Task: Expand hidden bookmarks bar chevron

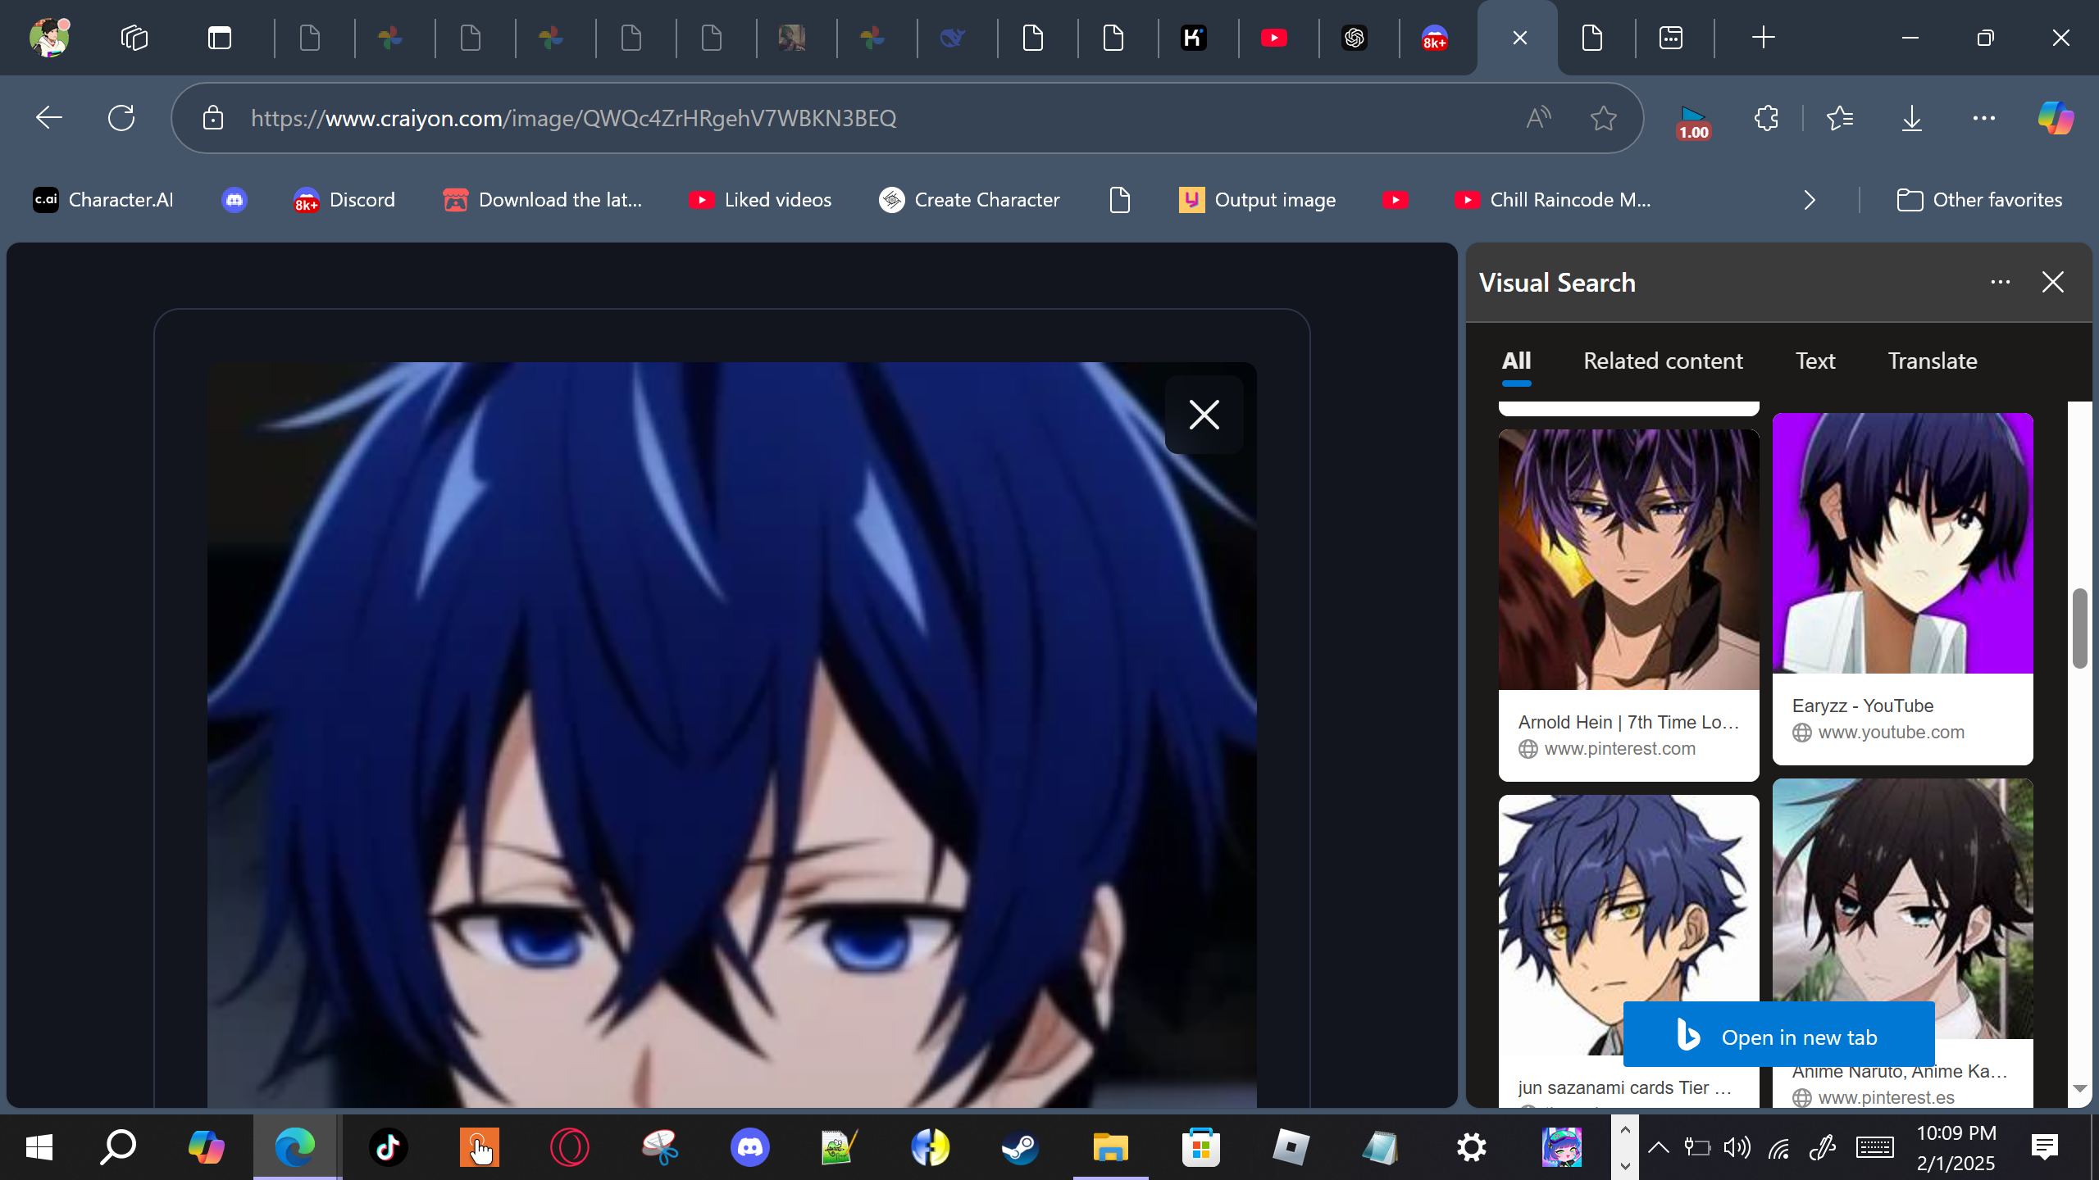Action: 1810,200
